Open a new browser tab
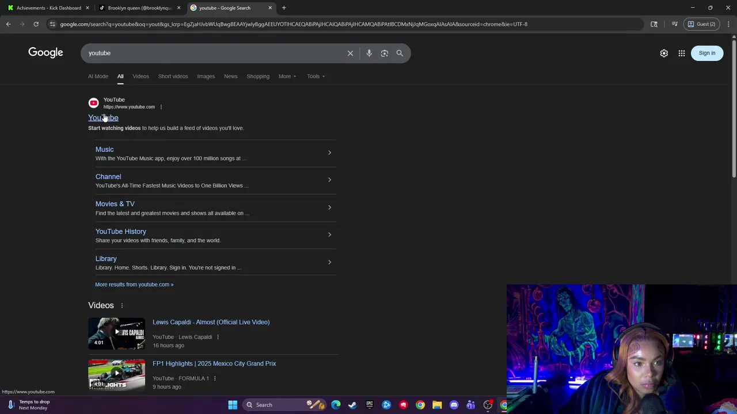Image resolution: width=737 pixels, height=414 pixels. (284, 8)
